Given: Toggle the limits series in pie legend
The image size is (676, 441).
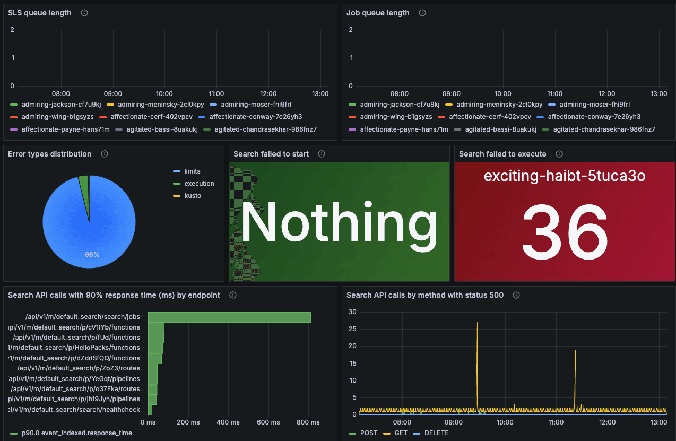Looking at the screenshot, I should [x=192, y=171].
